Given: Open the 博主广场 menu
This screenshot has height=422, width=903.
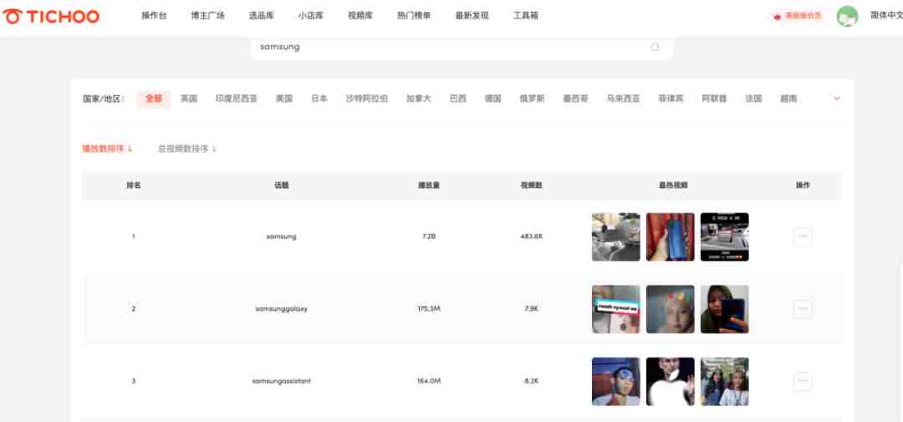Looking at the screenshot, I should click(208, 16).
